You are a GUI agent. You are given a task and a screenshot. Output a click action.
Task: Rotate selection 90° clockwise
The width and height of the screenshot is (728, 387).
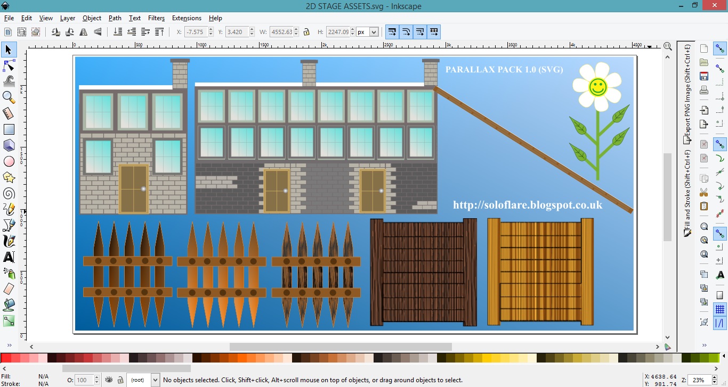coord(70,32)
